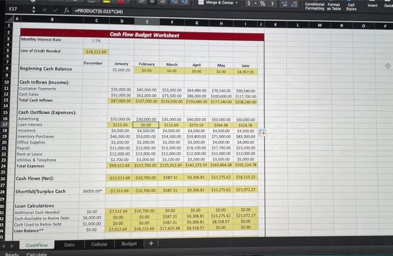Select January Loan Interest $112.69 cell
The image size is (393, 256).
pos(120,125)
